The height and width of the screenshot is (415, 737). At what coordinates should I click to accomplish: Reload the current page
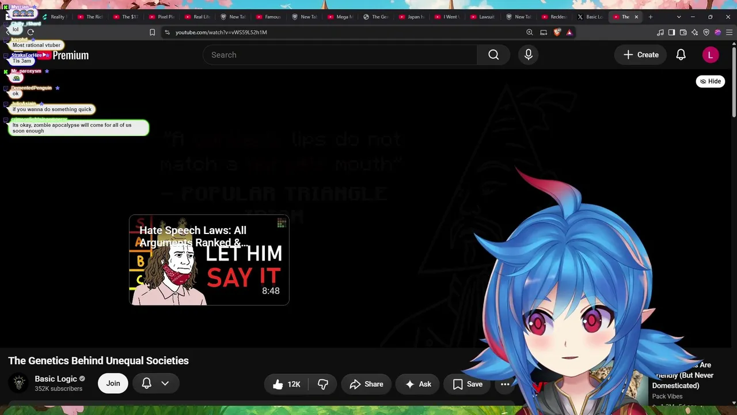click(x=31, y=32)
